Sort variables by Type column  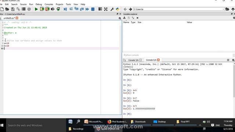click(x=133, y=22)
